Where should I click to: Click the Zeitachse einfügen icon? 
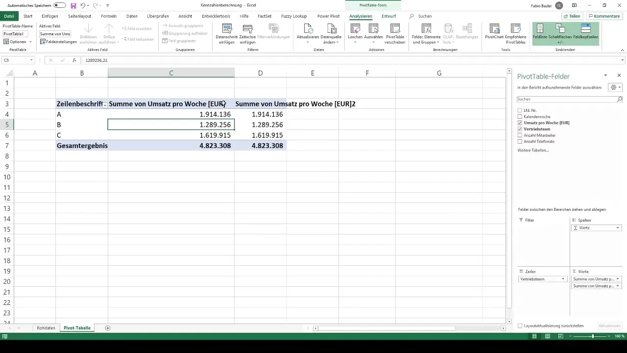(x=248, y=28)
